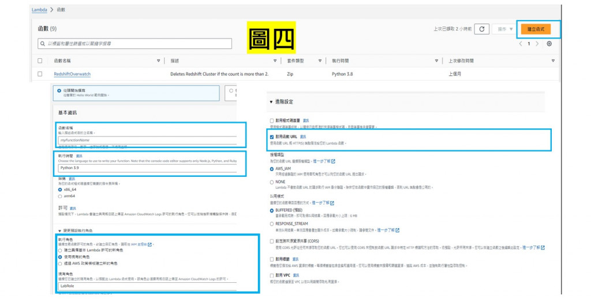Image resolution: width=591 pixels, height=299 pixels.
Task: Click the Deletes Redshift Cluster description cell
Action: click(x=219, y=74)
